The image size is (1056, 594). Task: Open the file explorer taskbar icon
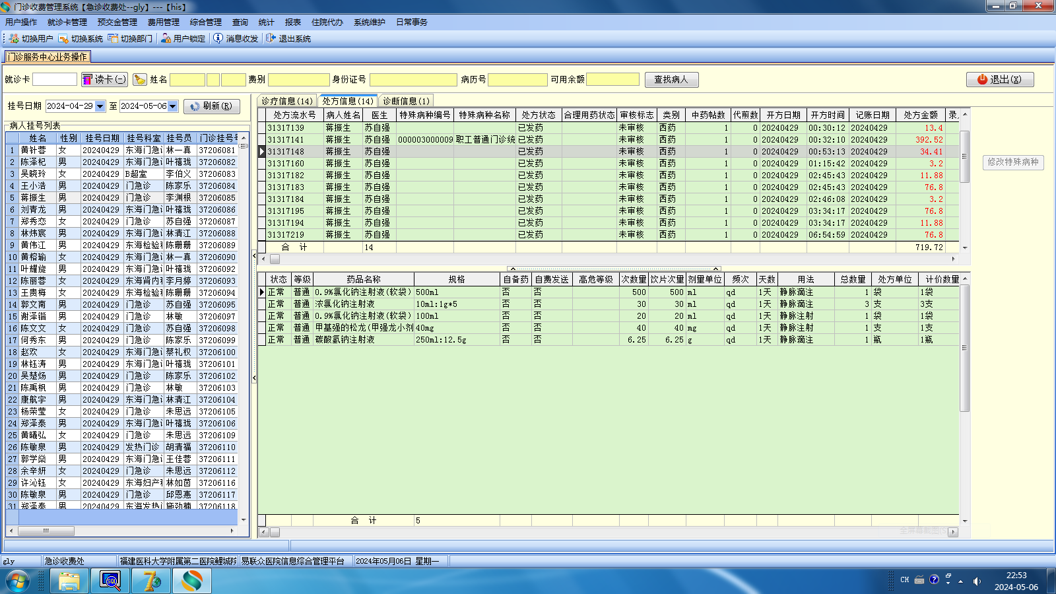pos(69,581)
